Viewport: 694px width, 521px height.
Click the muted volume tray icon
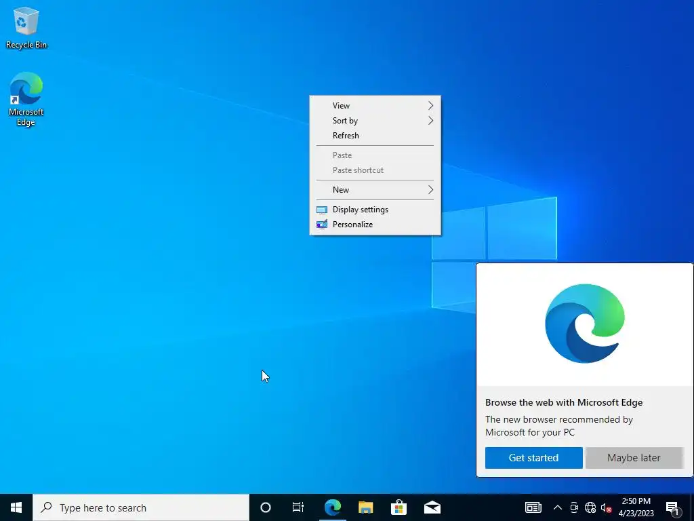(606, 507)
